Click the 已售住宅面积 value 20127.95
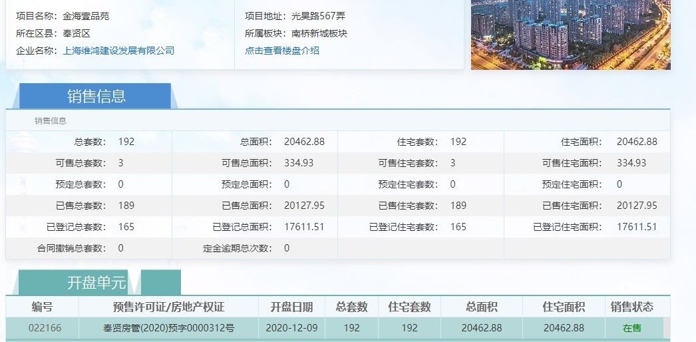Screen dimensions: 696x342 pos(637,206)
